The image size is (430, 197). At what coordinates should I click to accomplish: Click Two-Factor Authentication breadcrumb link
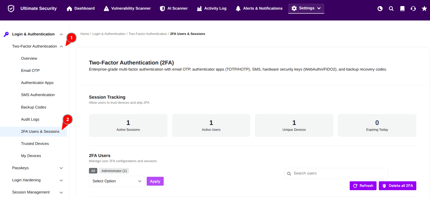click(148, 34)
